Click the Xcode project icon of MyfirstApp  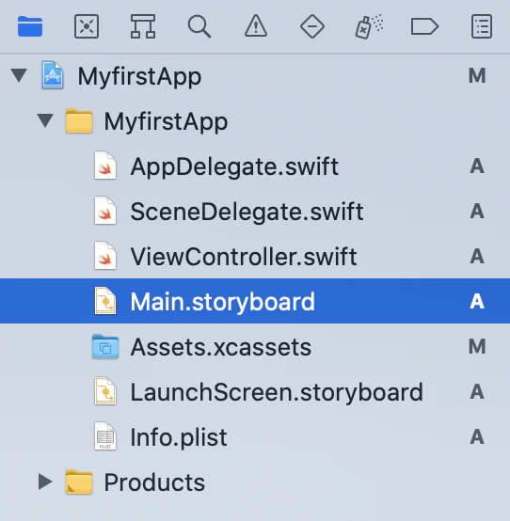pos(53,75)
